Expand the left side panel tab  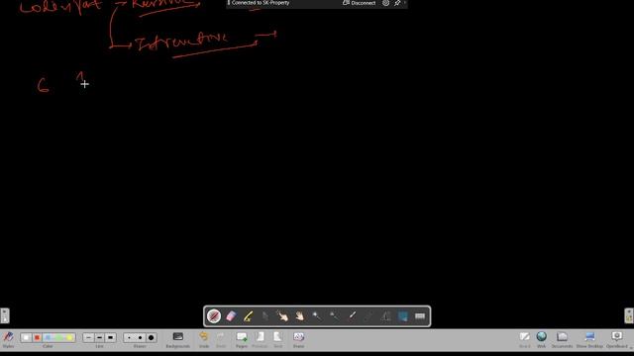coord(4,315)
